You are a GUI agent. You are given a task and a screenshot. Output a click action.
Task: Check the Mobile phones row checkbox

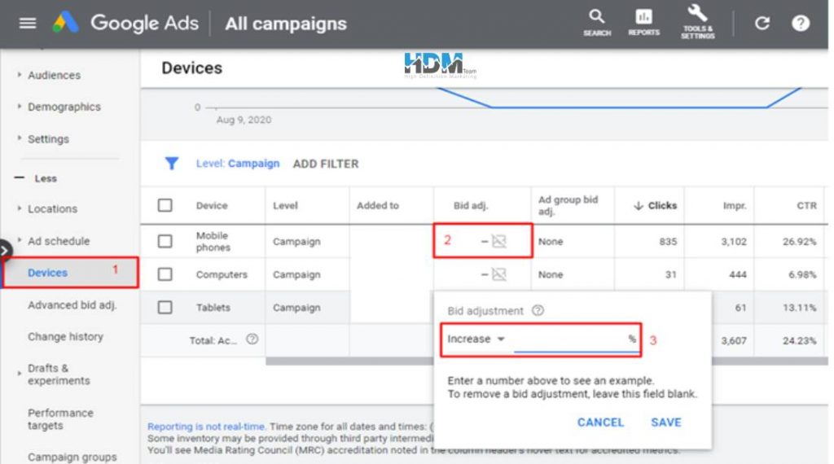coord(165,241)
